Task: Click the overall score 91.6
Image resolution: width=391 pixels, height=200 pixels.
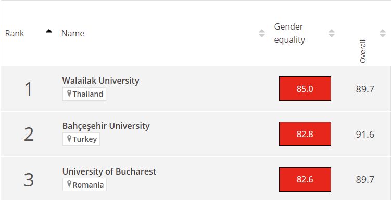Action: 365,135
